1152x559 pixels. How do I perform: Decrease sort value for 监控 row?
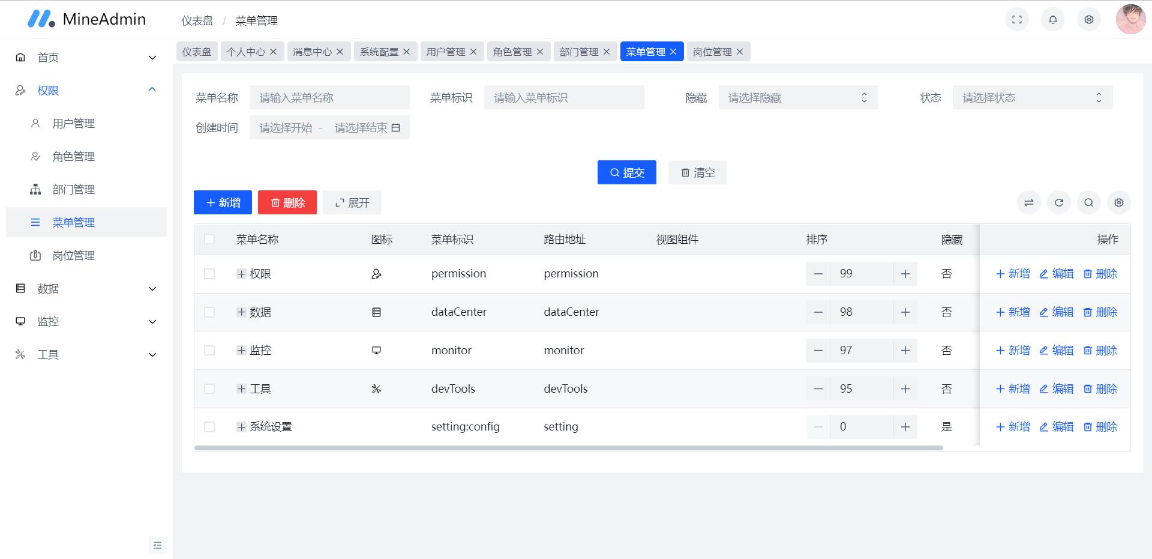pyautogui.click(x=818, y=351)
